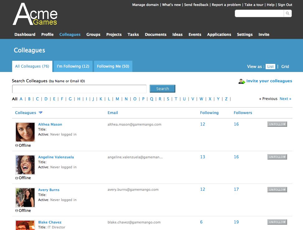Filter colleagues by letter M
This screenshot has width=303, height=230.
tap(117, 99)
